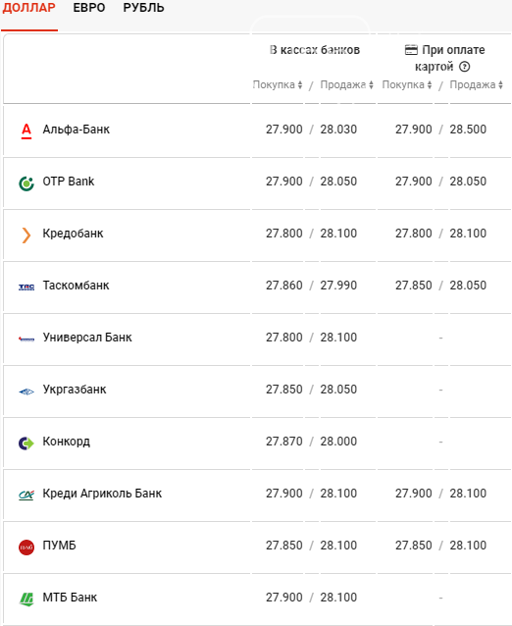
Task: Click the ПУМБ red circle logo
Action: pos(26,547)
